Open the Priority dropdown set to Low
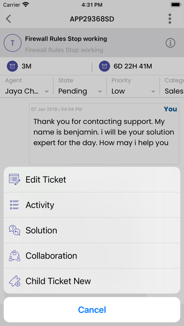184x326 pixels. (133, 87)
